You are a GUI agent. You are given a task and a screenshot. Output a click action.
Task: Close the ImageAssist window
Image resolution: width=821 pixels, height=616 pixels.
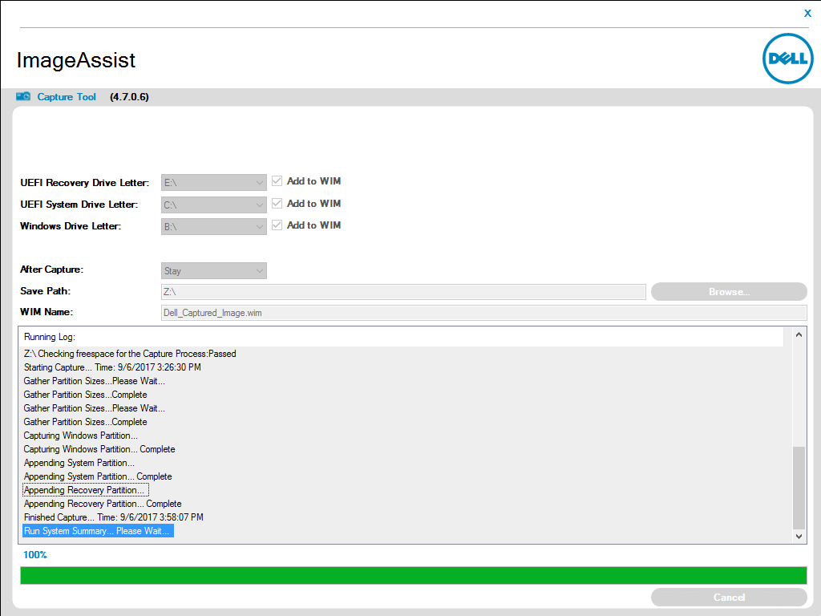(807, 13)
